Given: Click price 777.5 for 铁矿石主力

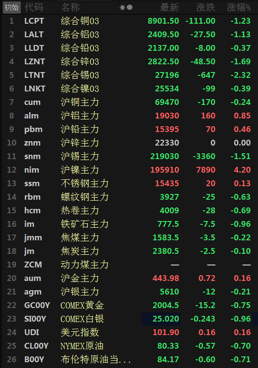Looking at the screenshot, I should 168,224.
